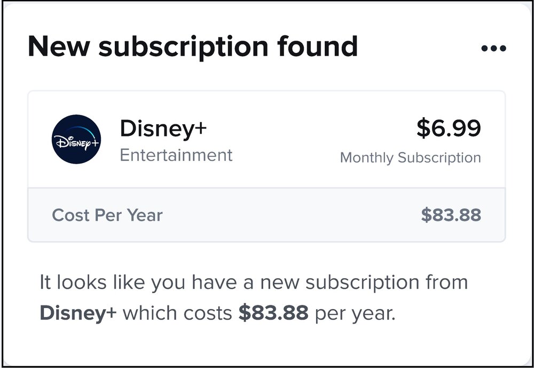Click bold $83.88 in the description sentence

tap(273, 313)
